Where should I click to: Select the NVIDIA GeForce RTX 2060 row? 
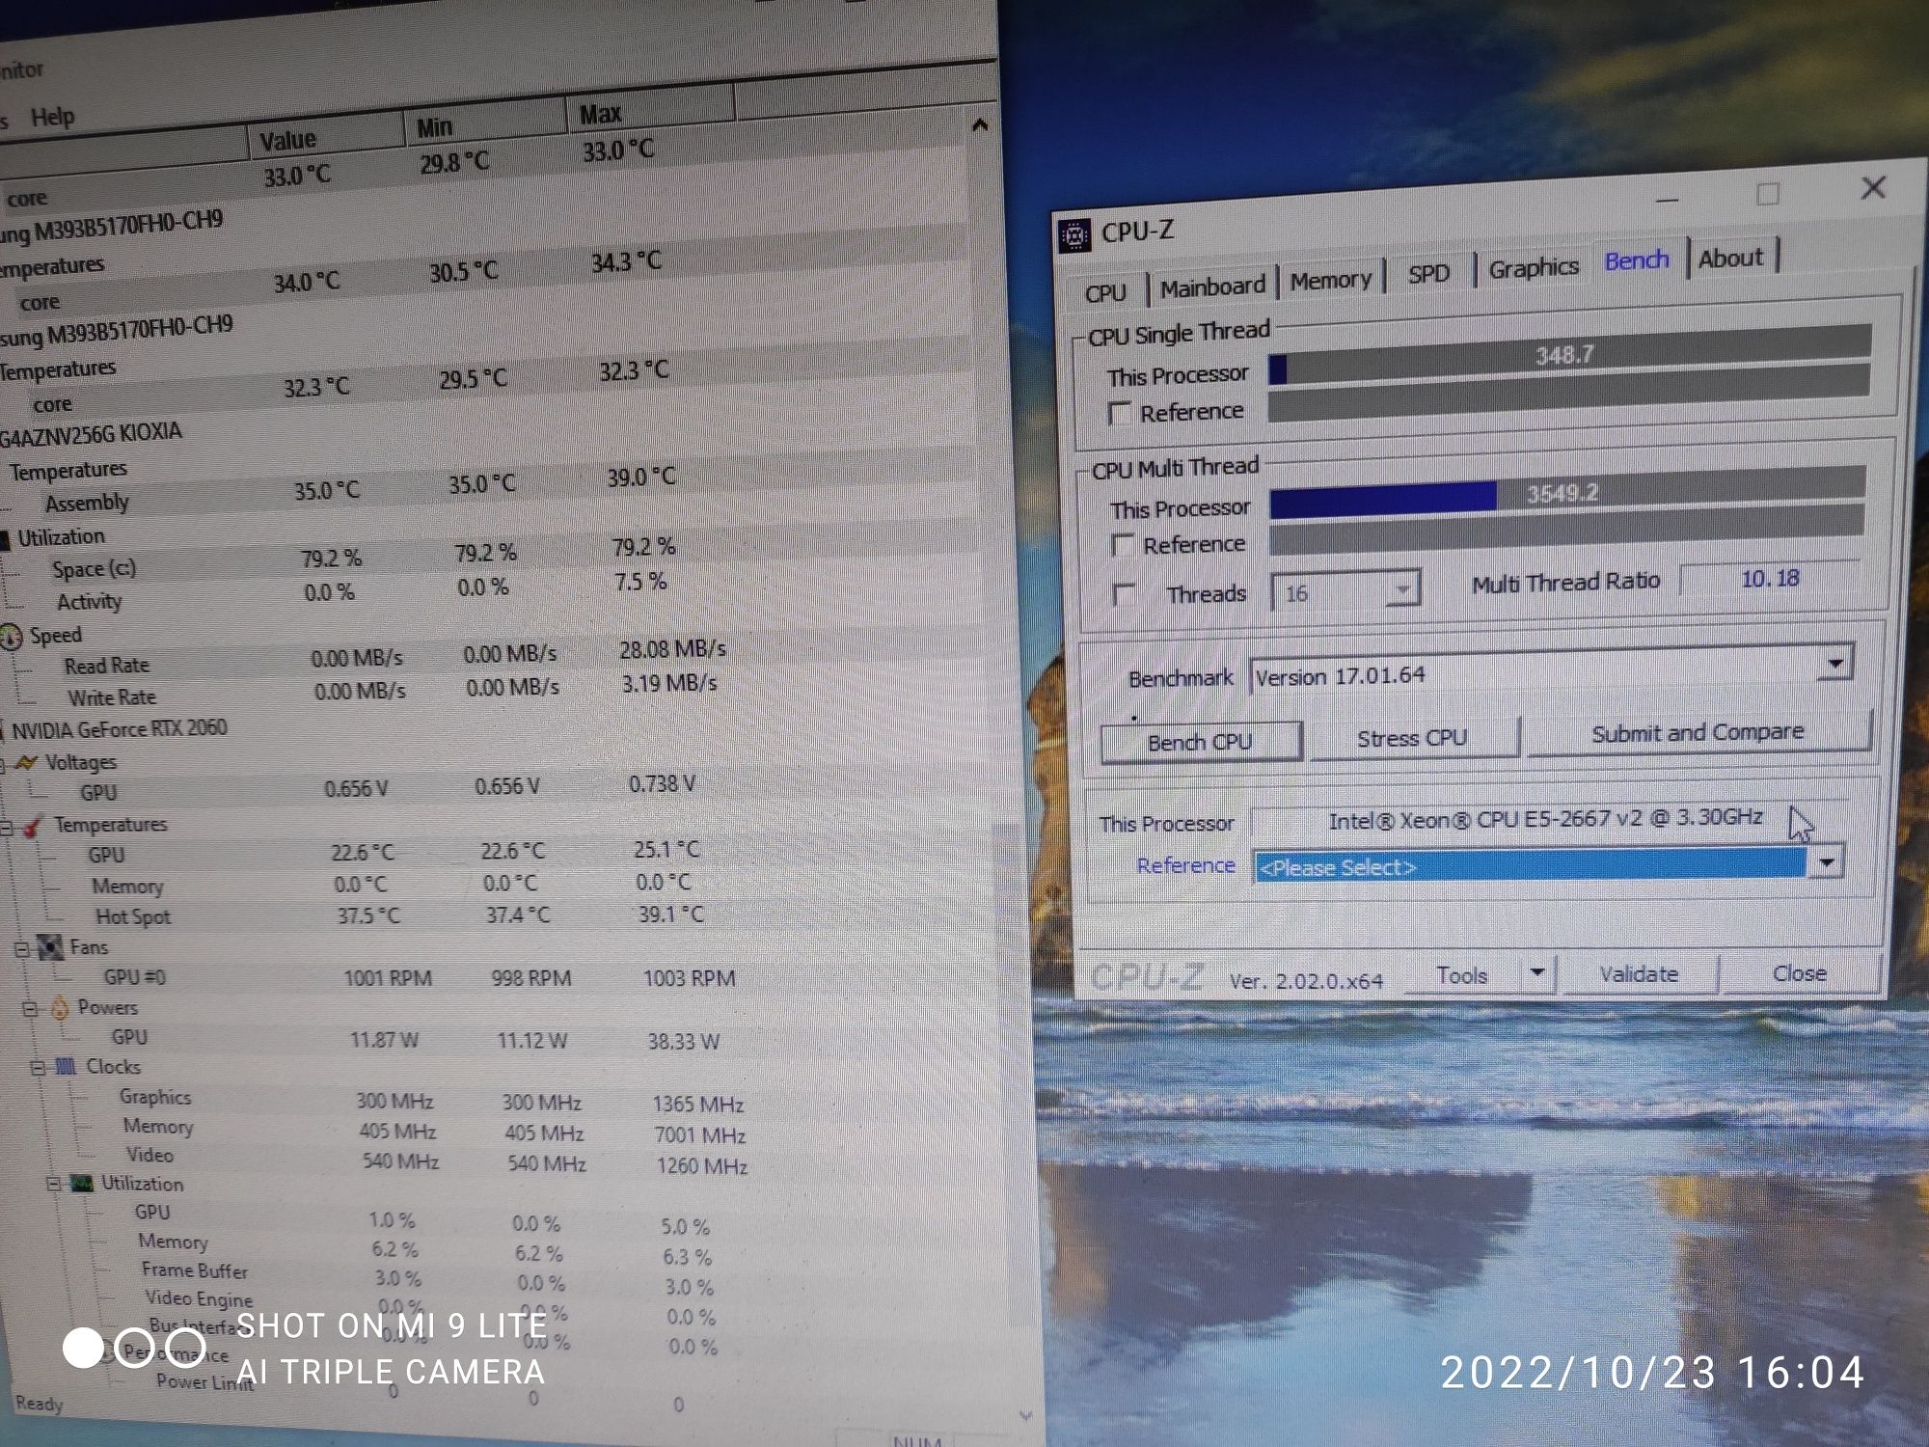click(120, 728)
